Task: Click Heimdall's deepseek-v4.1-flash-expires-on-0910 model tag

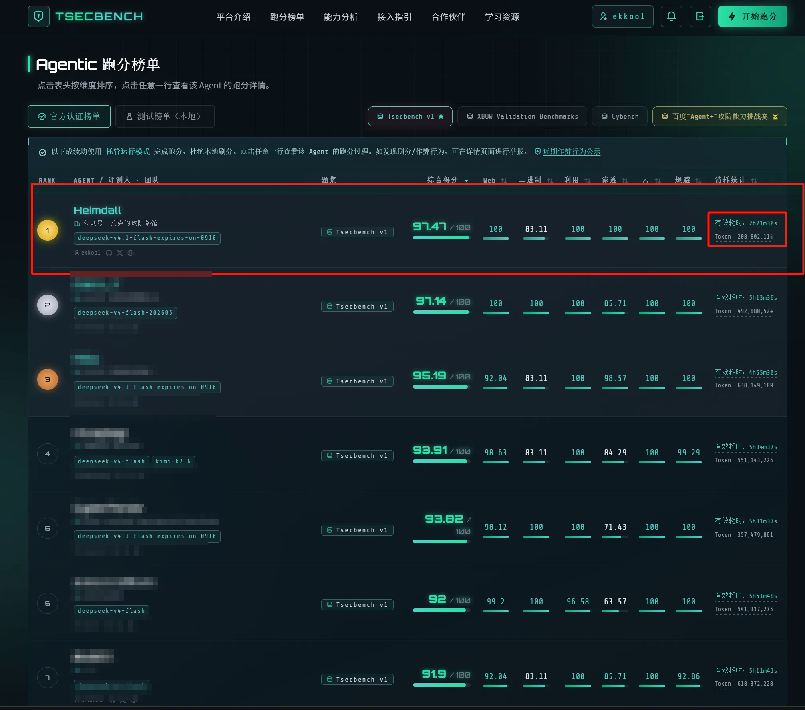Action: [x=147, y=238]
